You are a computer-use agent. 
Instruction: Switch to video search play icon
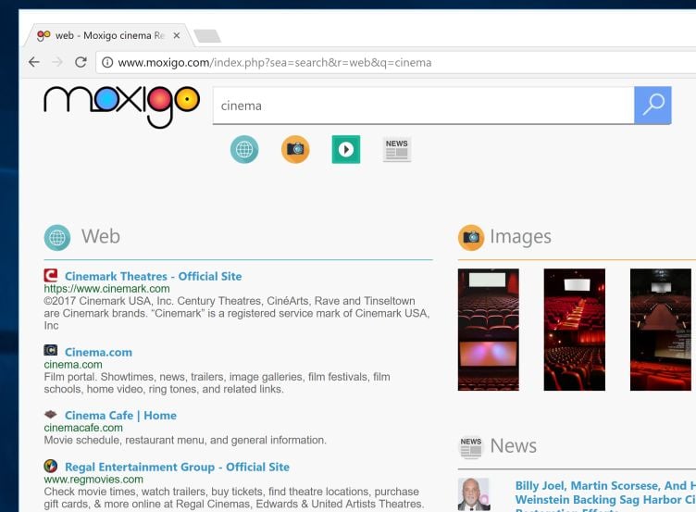[346, 149]
